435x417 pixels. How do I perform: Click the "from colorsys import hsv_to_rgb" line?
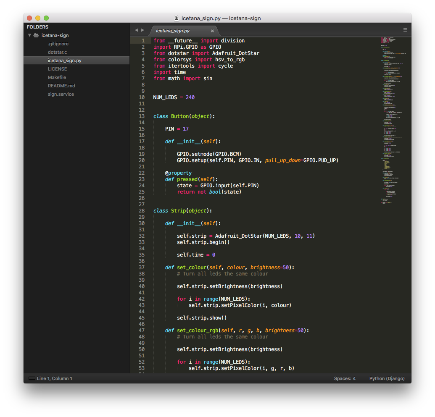click(199, 60)
